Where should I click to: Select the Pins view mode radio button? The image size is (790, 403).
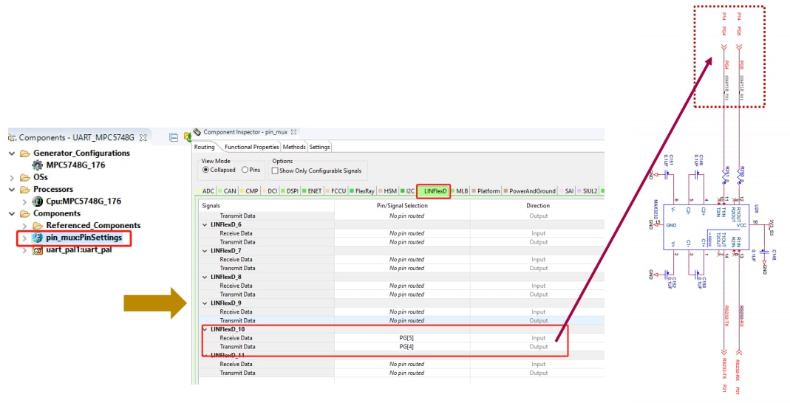pos(245,170)
